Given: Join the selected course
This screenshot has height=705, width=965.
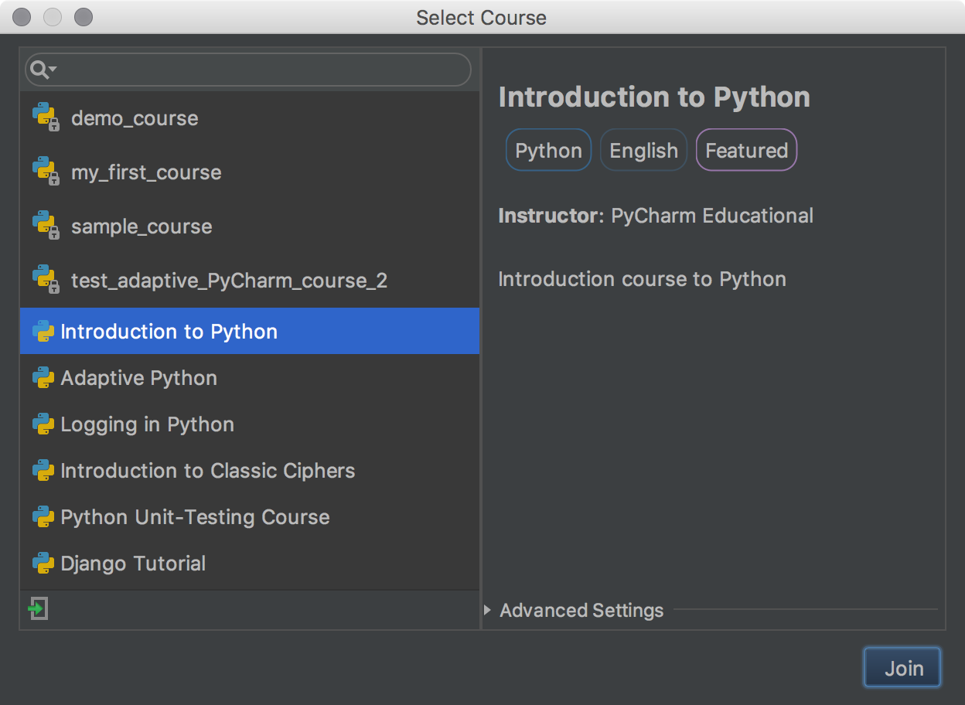Looking at the screenshot, I should pos(902,667).
